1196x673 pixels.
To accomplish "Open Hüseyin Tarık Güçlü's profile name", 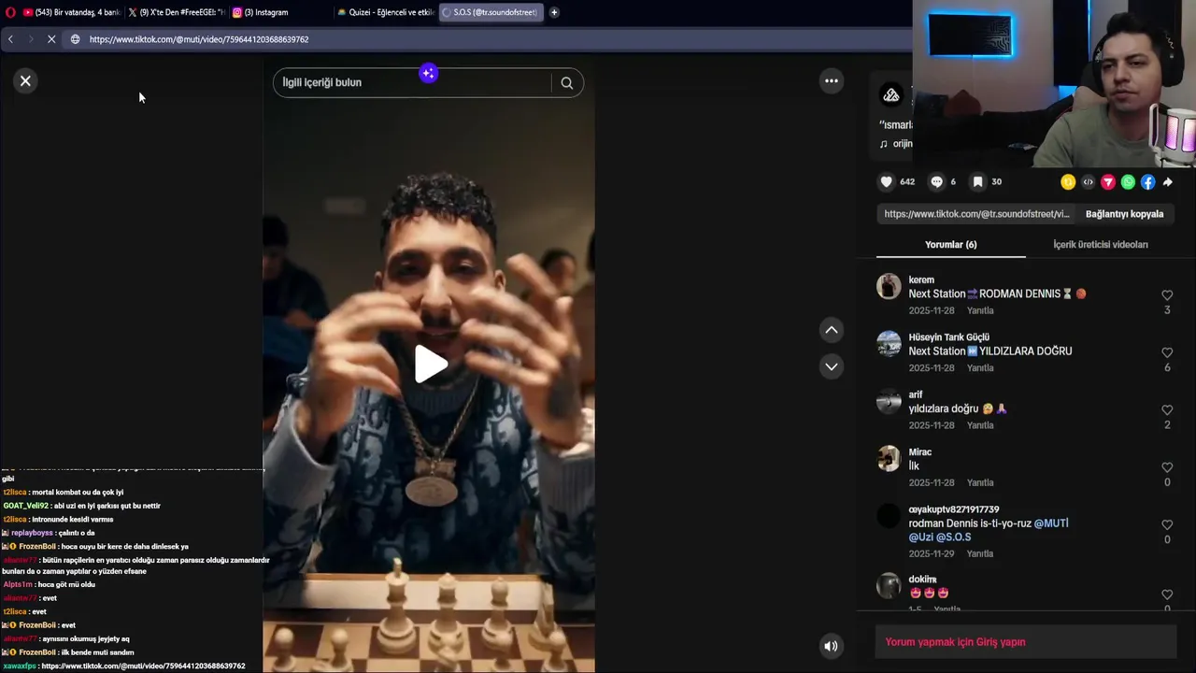I will pyautogui.click(x=948, y=337).
